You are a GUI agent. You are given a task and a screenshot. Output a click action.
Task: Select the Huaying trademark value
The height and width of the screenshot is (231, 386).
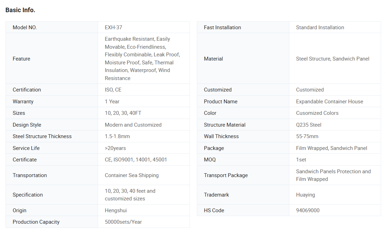coord(305,195)
